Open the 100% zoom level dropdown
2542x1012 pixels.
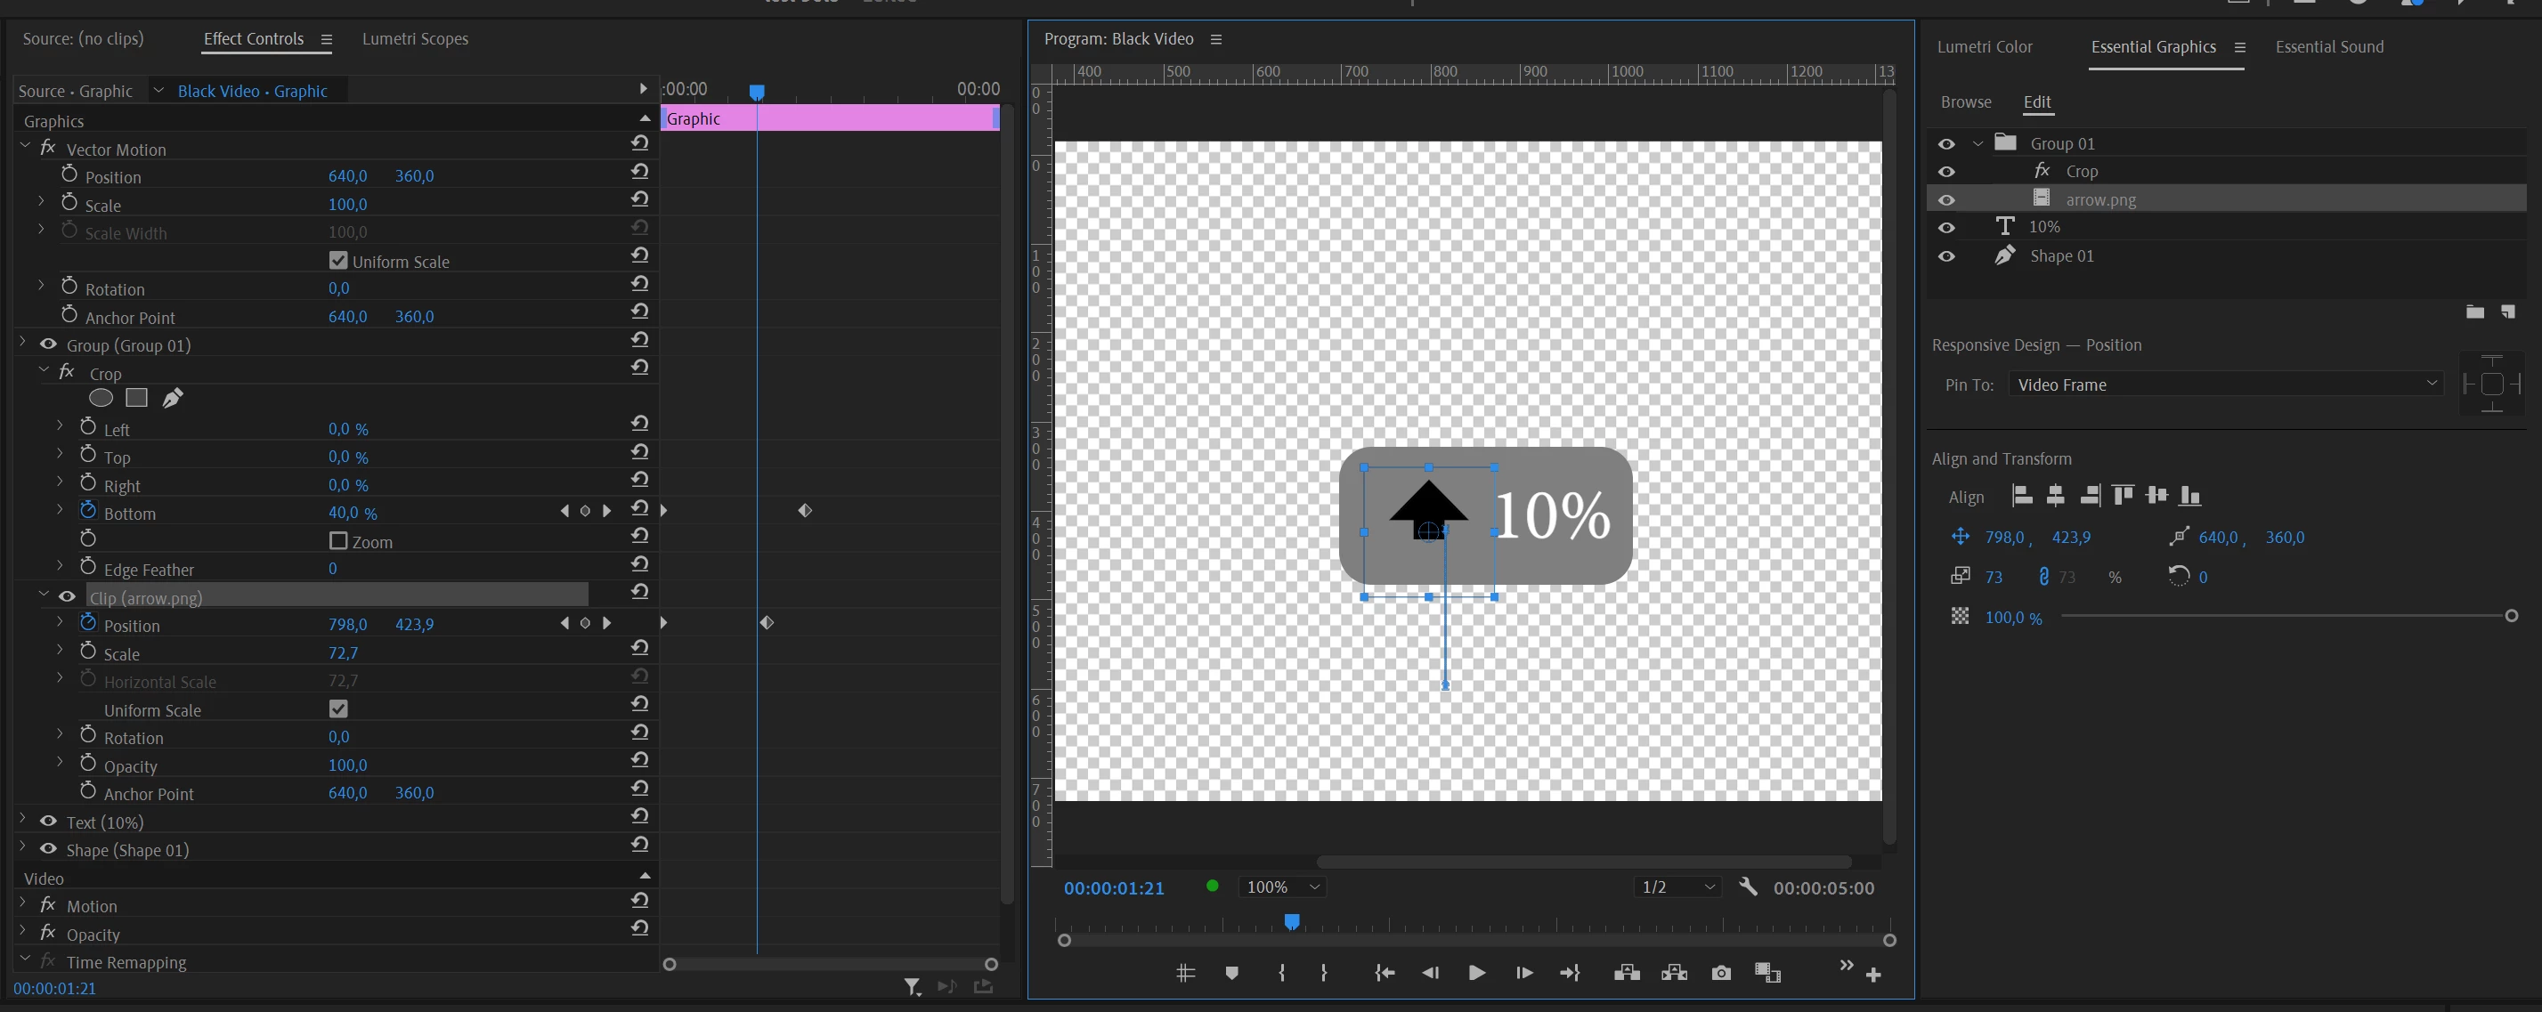click(x=1282, y=887)
